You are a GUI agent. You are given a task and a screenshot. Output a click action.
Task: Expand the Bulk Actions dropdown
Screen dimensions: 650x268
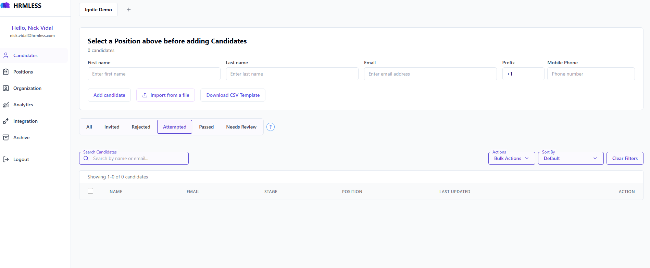pyautogui.click(x=512, y=158)
